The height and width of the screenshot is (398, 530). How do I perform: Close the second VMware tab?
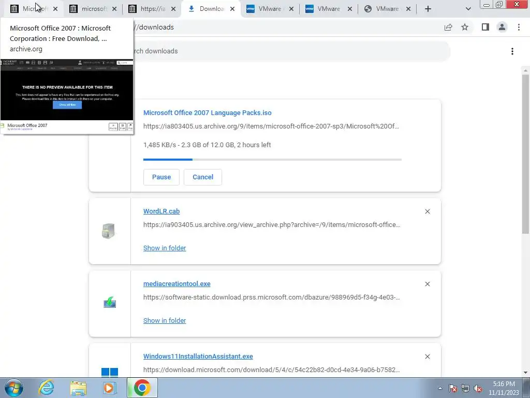[x=350, y=9]
